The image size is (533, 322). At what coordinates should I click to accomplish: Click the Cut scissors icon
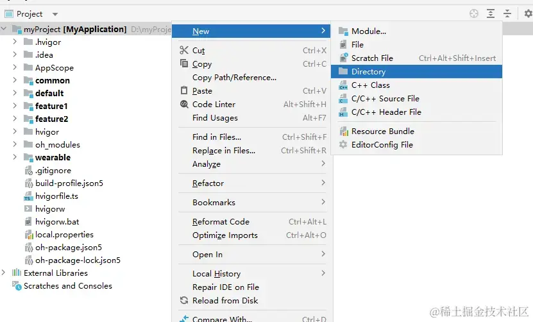184,50
